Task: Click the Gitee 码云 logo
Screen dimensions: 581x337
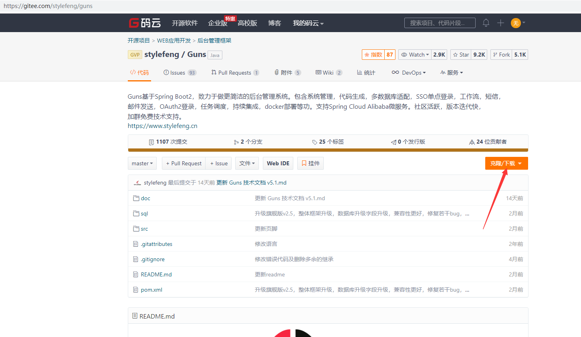Action: tap(145, 23)
